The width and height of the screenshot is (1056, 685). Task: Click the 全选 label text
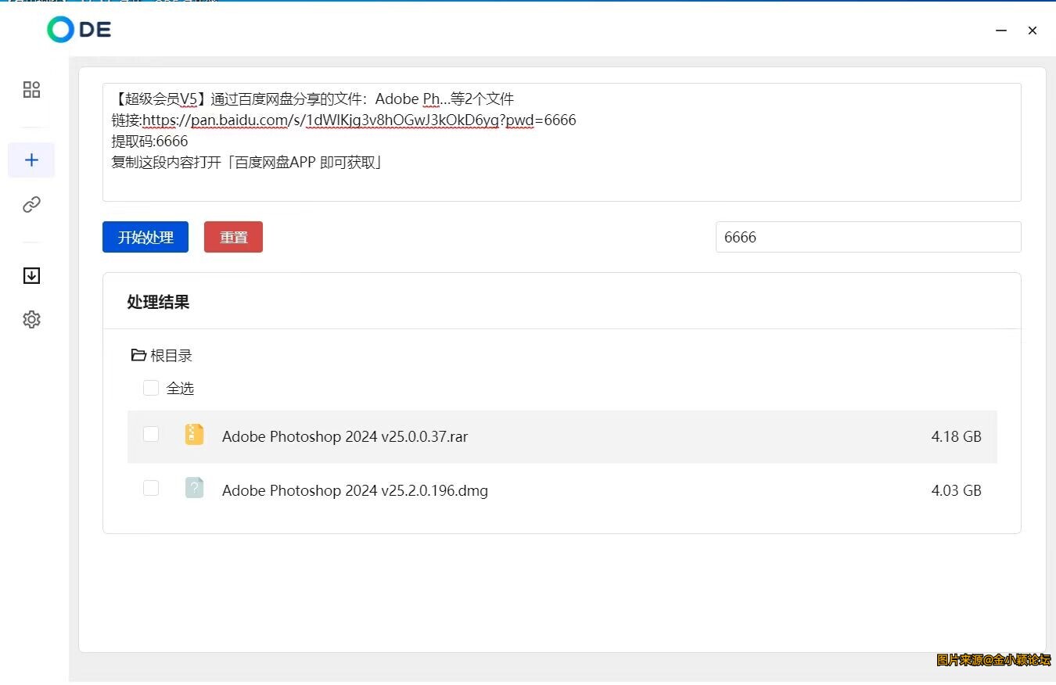[180, 389]
